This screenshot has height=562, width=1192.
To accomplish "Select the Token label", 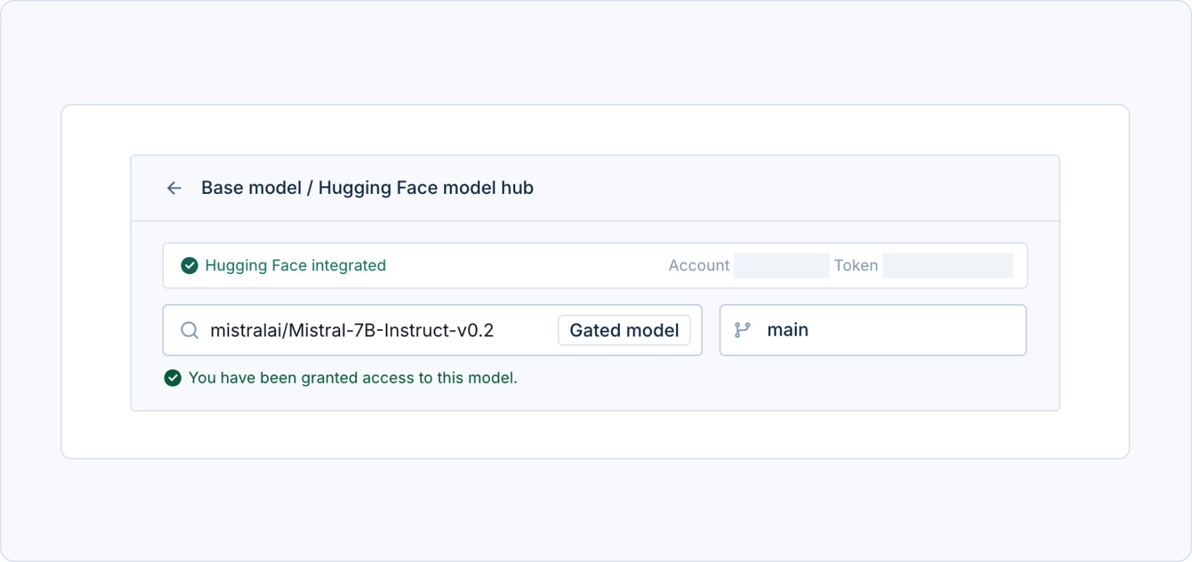I will click(x=856, y=266).
